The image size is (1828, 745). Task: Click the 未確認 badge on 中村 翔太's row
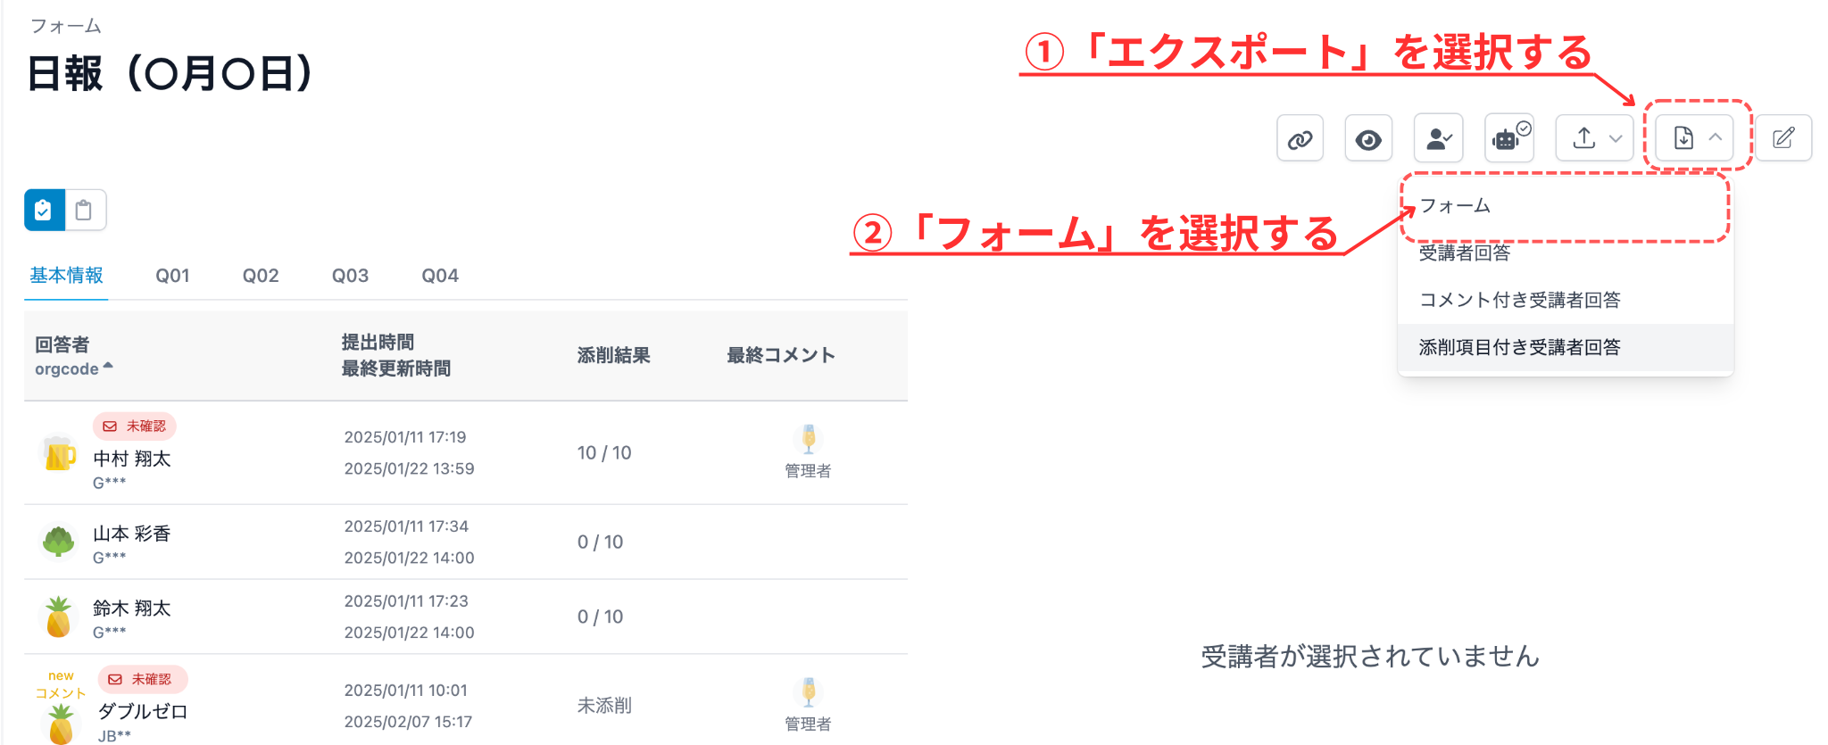(134, 426)
